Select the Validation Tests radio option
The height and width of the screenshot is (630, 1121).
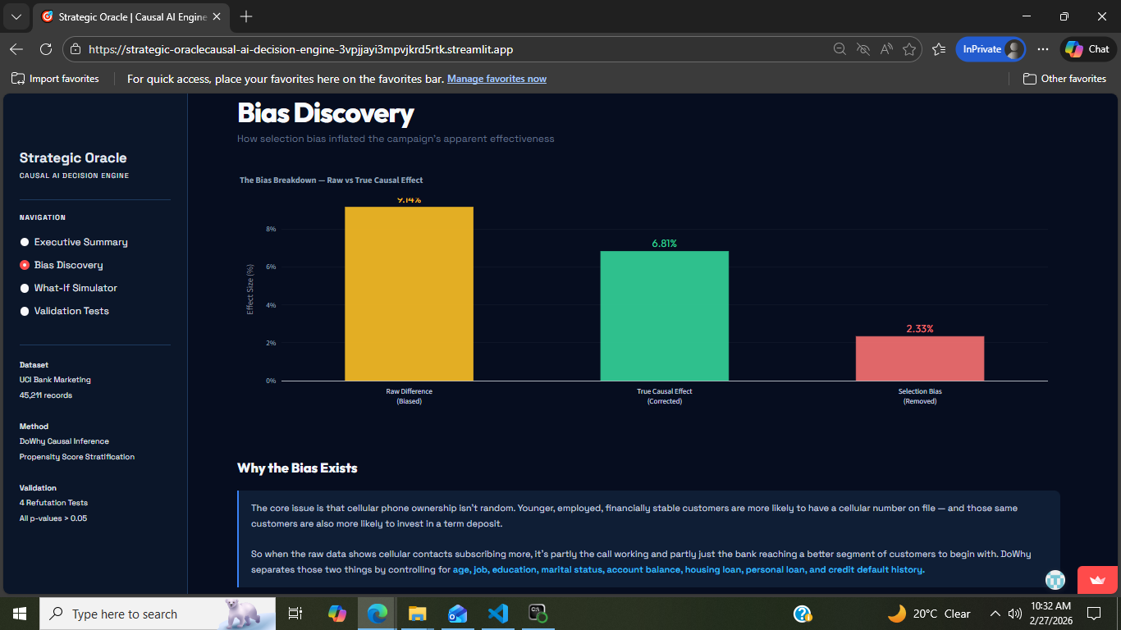pos(64,311)
